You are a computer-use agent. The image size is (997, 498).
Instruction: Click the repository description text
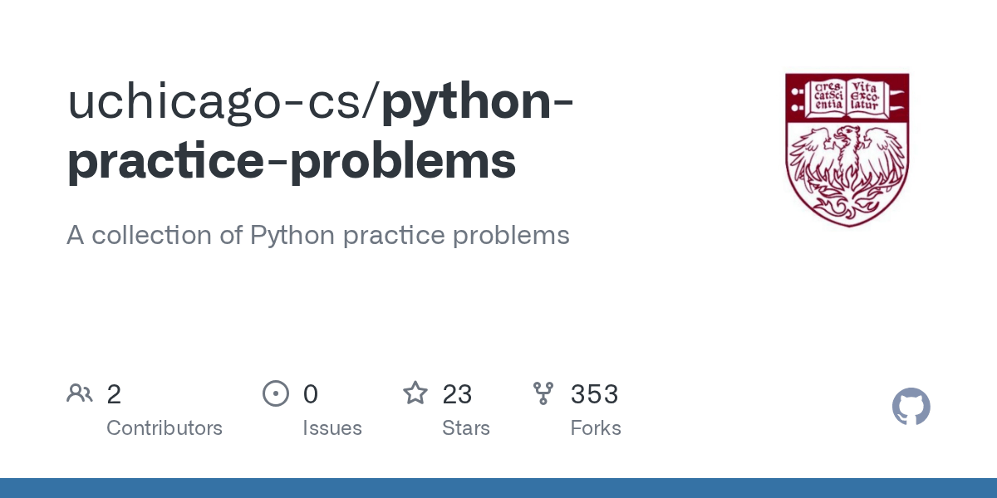point(318,236)
